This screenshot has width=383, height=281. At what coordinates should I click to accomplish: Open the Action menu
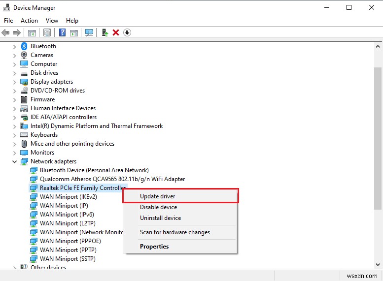tap(29, 21)
